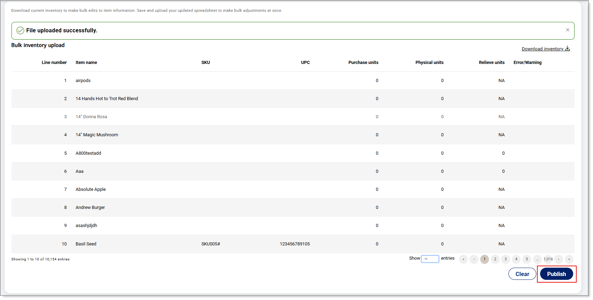
Task: Click the Physical units 0 for Absolute Apple
Action: pyautogui.click(x=442, y=189)
